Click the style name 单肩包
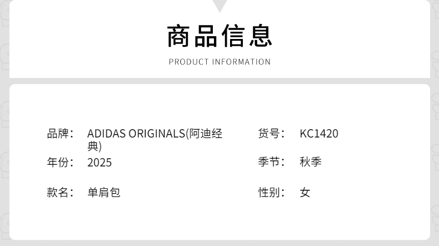 pyautogui.click(x=104, y=193)
